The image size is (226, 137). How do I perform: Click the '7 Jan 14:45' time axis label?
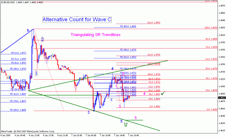point(119,136)
